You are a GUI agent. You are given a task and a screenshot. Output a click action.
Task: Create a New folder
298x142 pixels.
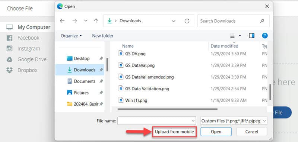pos(103,36)
